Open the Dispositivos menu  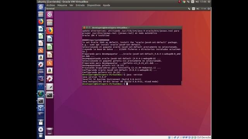click(x=94, y=5)
